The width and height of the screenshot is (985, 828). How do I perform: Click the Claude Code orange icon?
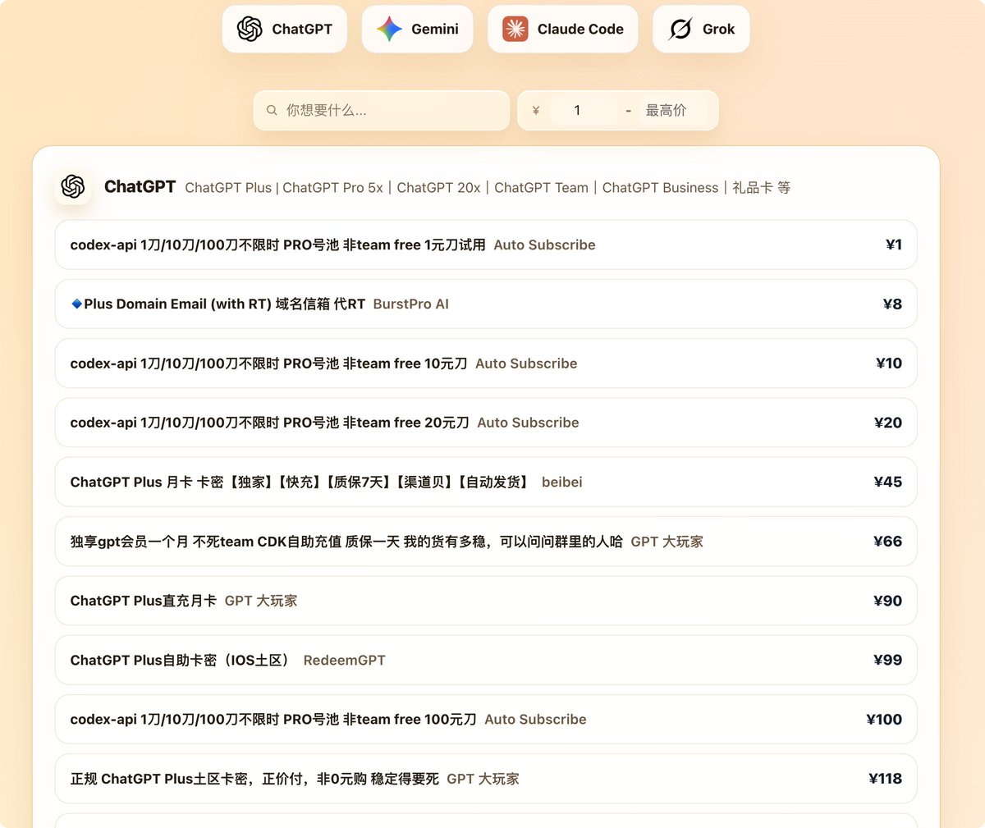(x=515, y=29)
